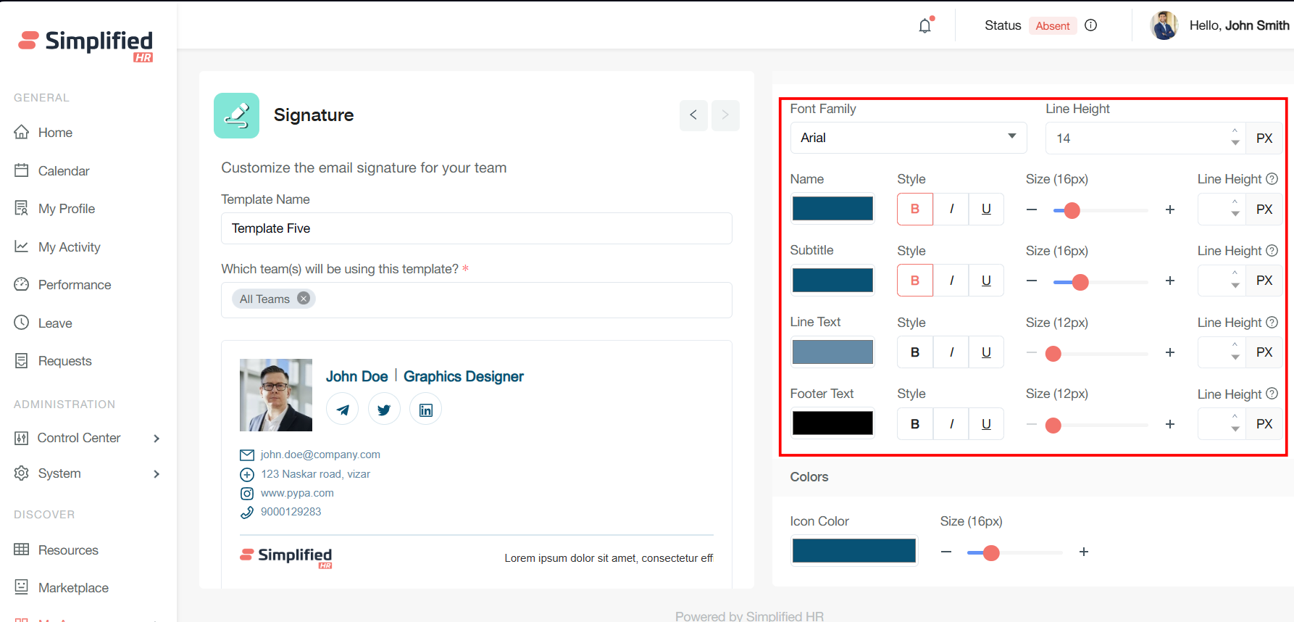The width and height of the screenshot is (1294, 622).
Task: Click the Telegram icon in signature preview
Action: tap(342, 410)
